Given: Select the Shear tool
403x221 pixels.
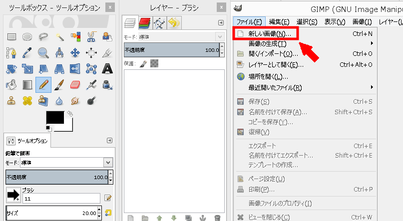Looking at the screenshot, I should pos(43,69).
